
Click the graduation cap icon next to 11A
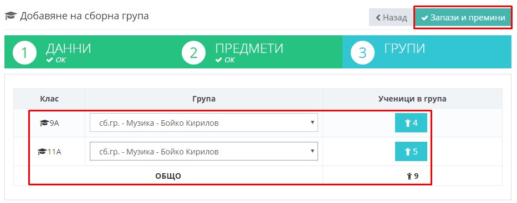tap(42, 152)
